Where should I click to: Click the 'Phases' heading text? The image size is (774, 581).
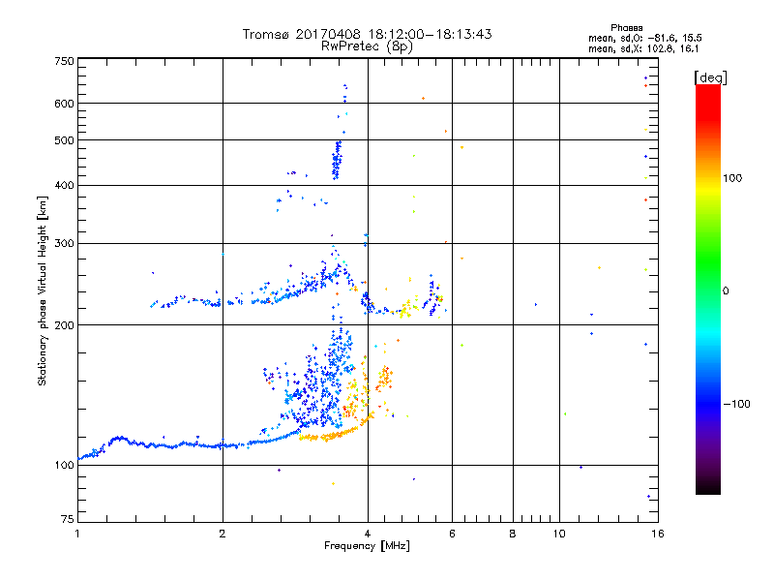(x=626, y=28)
